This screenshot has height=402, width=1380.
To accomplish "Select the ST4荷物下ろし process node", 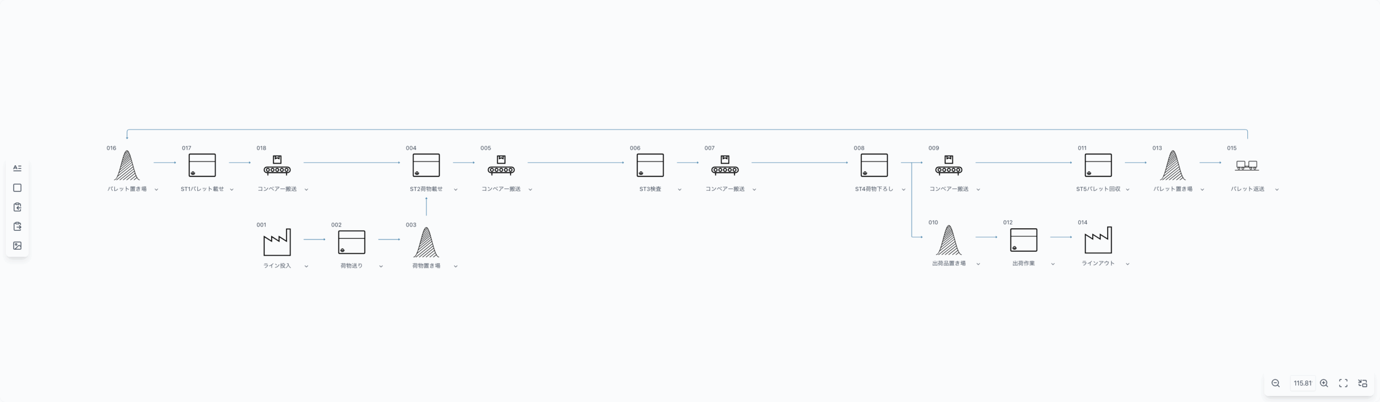I will [x=874, y=165].
